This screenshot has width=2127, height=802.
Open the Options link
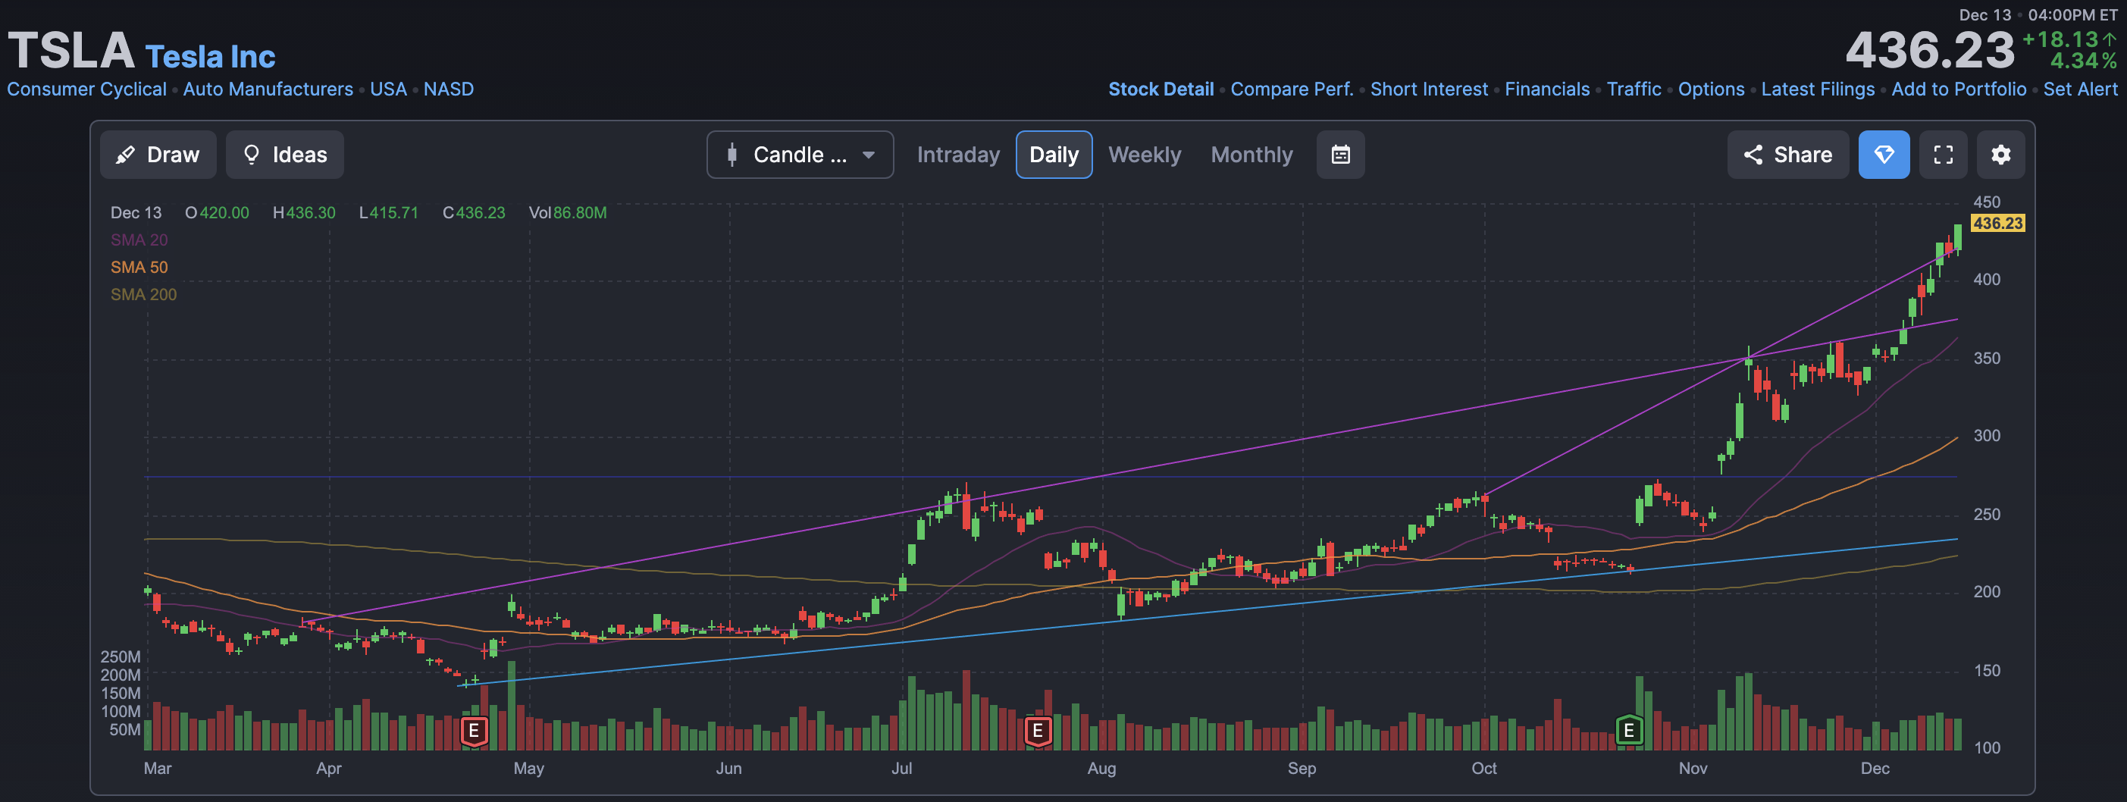[x=1711, y=89]
